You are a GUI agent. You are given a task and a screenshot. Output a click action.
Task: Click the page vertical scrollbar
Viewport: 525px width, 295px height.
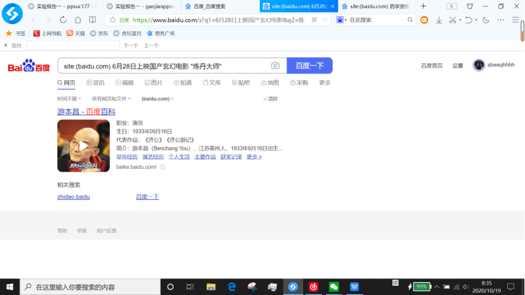(522, 31)
